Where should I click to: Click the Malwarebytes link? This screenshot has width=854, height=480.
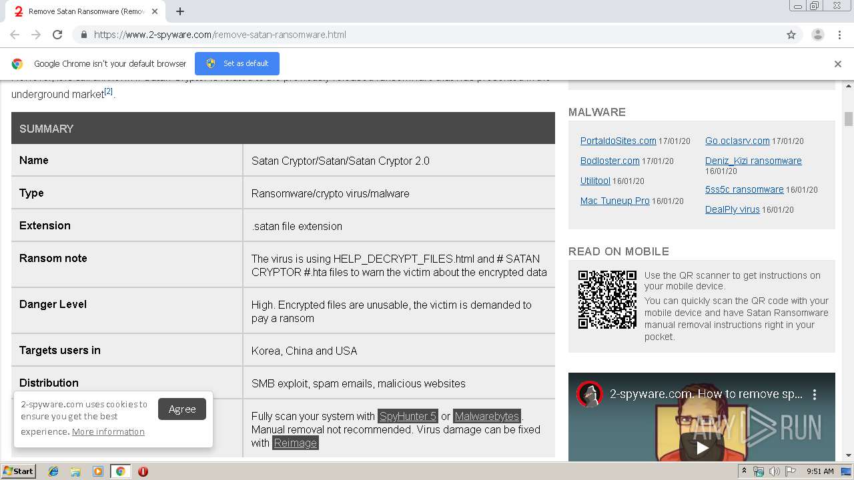tap(487, 416)
